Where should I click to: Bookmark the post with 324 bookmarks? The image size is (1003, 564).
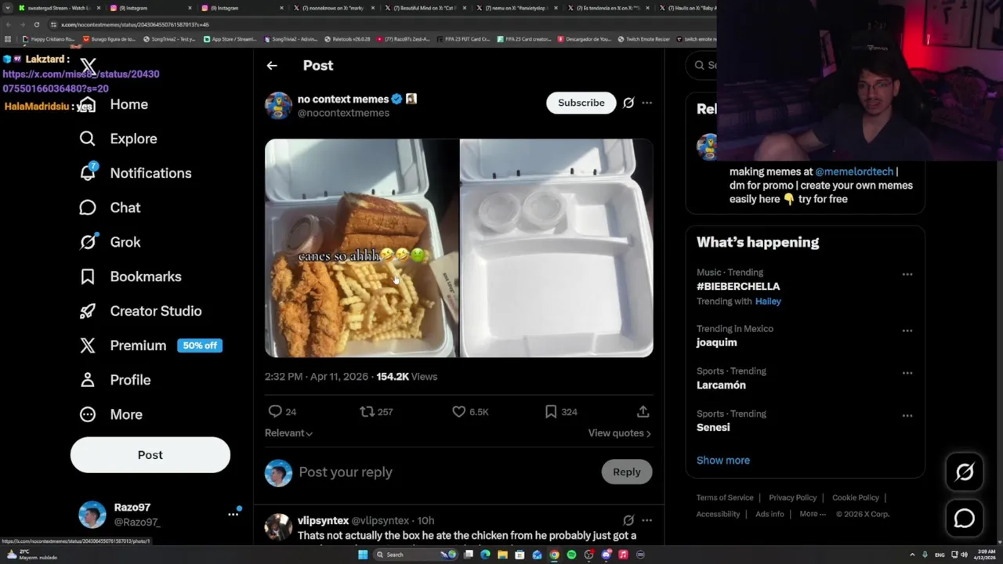[551, 411]
